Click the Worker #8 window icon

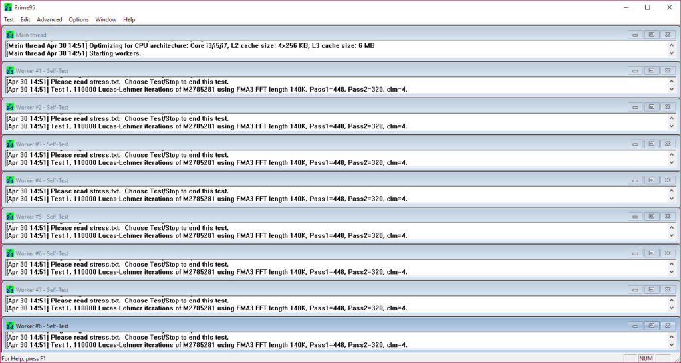10,326
